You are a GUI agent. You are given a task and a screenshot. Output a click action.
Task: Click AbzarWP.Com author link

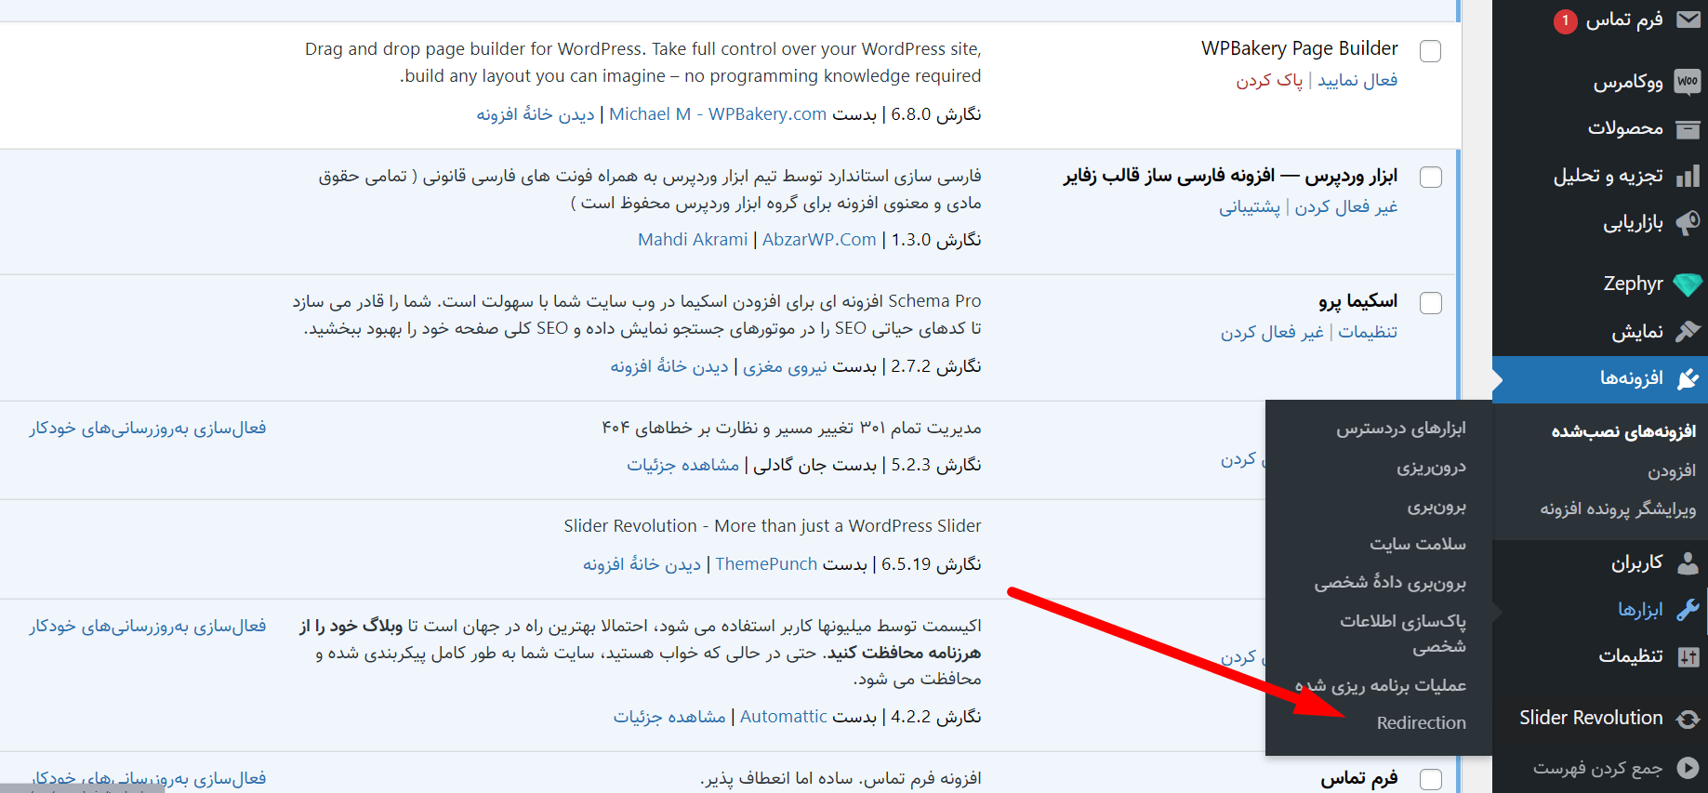point(819,240)
